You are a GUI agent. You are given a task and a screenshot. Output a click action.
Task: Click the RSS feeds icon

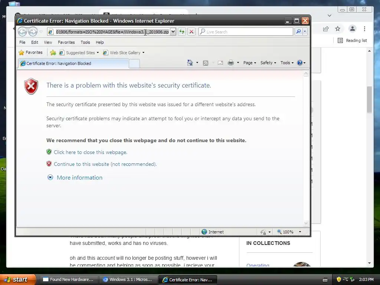tap(206, 63)
